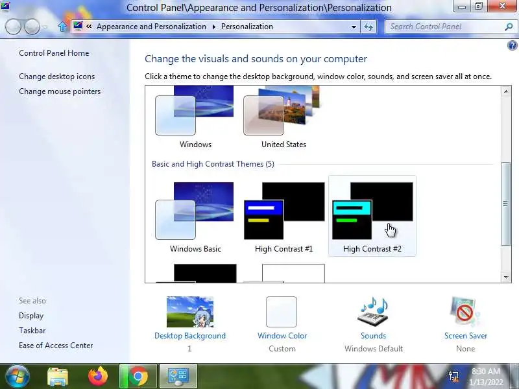The width and height of the screenshot is (519, 389).
Task: Open the Window Color swatch icon
Action: tap(282, 312)
